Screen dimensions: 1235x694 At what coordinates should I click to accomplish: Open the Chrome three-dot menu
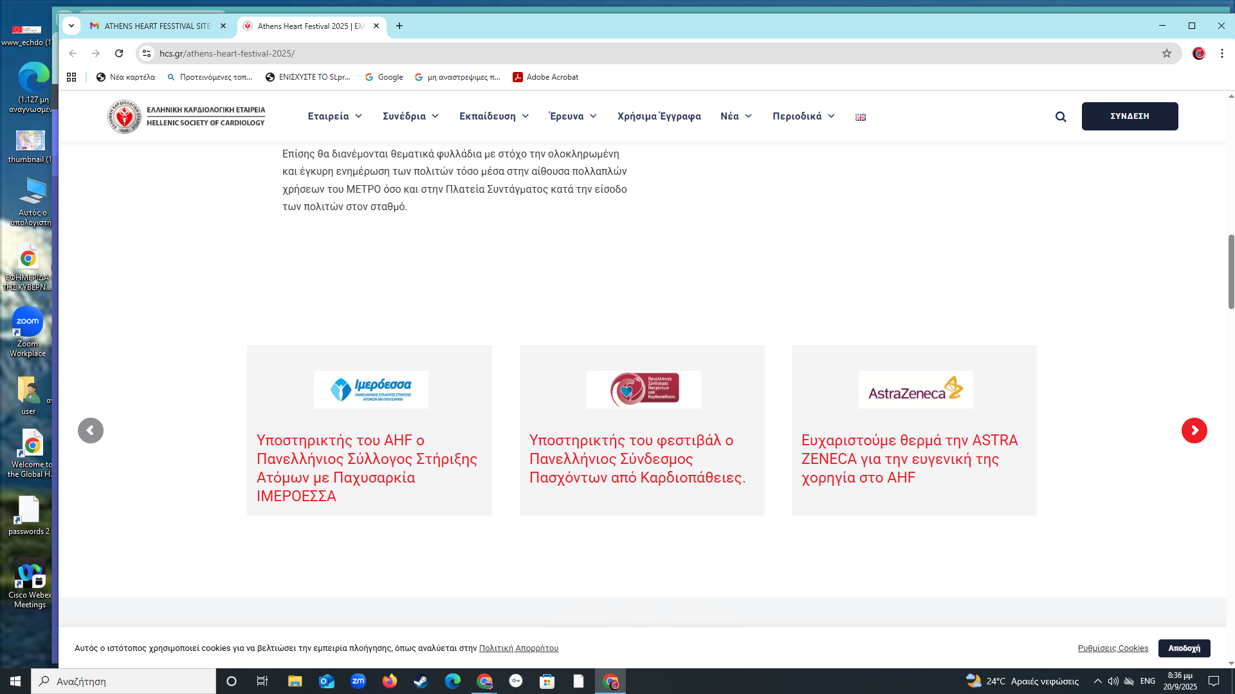pyautogui.click(x=1222, y=53)
